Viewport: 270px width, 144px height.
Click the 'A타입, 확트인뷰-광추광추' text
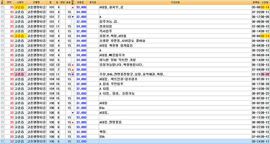coord(118,79)
